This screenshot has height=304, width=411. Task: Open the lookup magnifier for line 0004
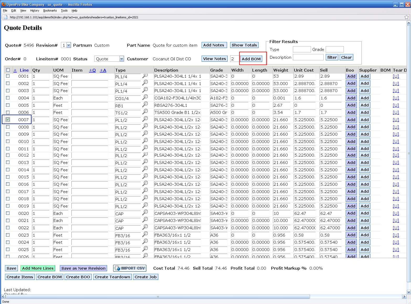(145, 97)
